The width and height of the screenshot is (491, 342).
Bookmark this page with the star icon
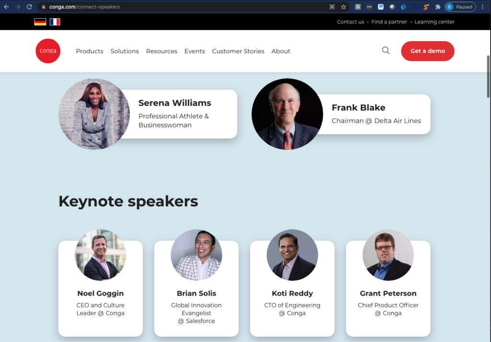click(343, 7)
